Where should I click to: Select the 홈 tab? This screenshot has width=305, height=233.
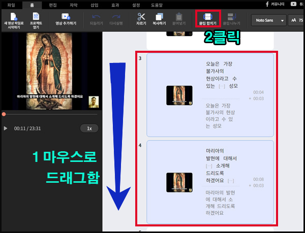32,5
